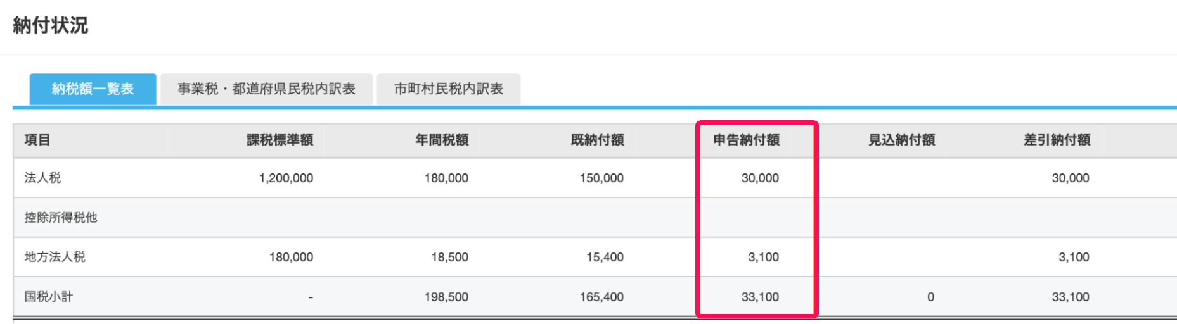Image resolution: width=1177 pixels, height=324 pixels.
Task: Click the 申告納付額 column header
Action: click(746, 140)
